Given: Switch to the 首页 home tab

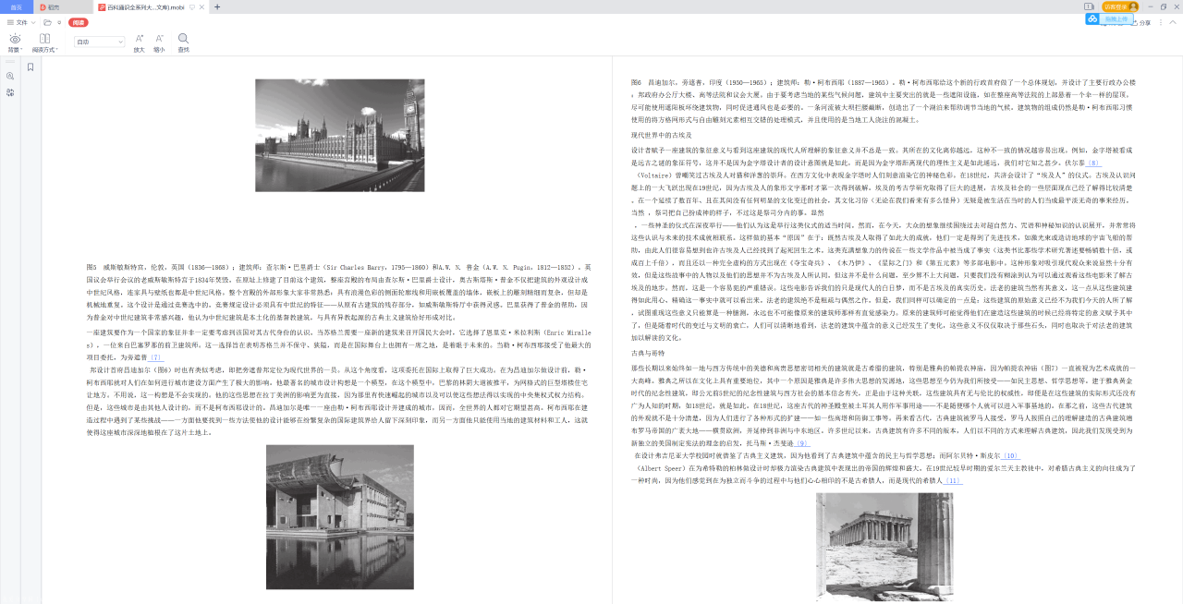Looking at the screenshot, I should 17,7.
